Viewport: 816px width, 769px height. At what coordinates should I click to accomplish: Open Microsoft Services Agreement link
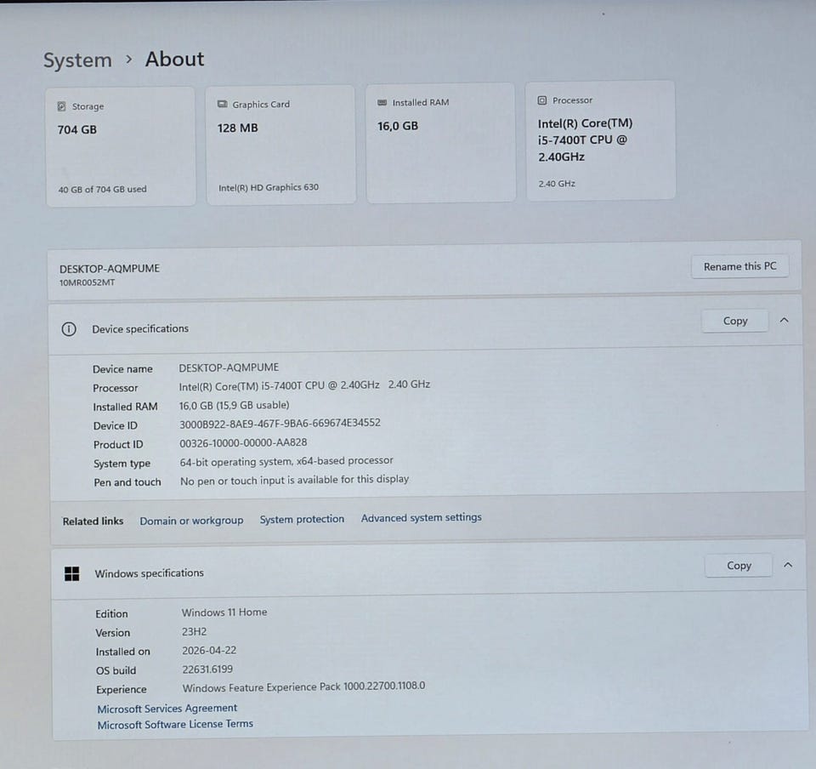pyautogui.click(x=167, y=709)
